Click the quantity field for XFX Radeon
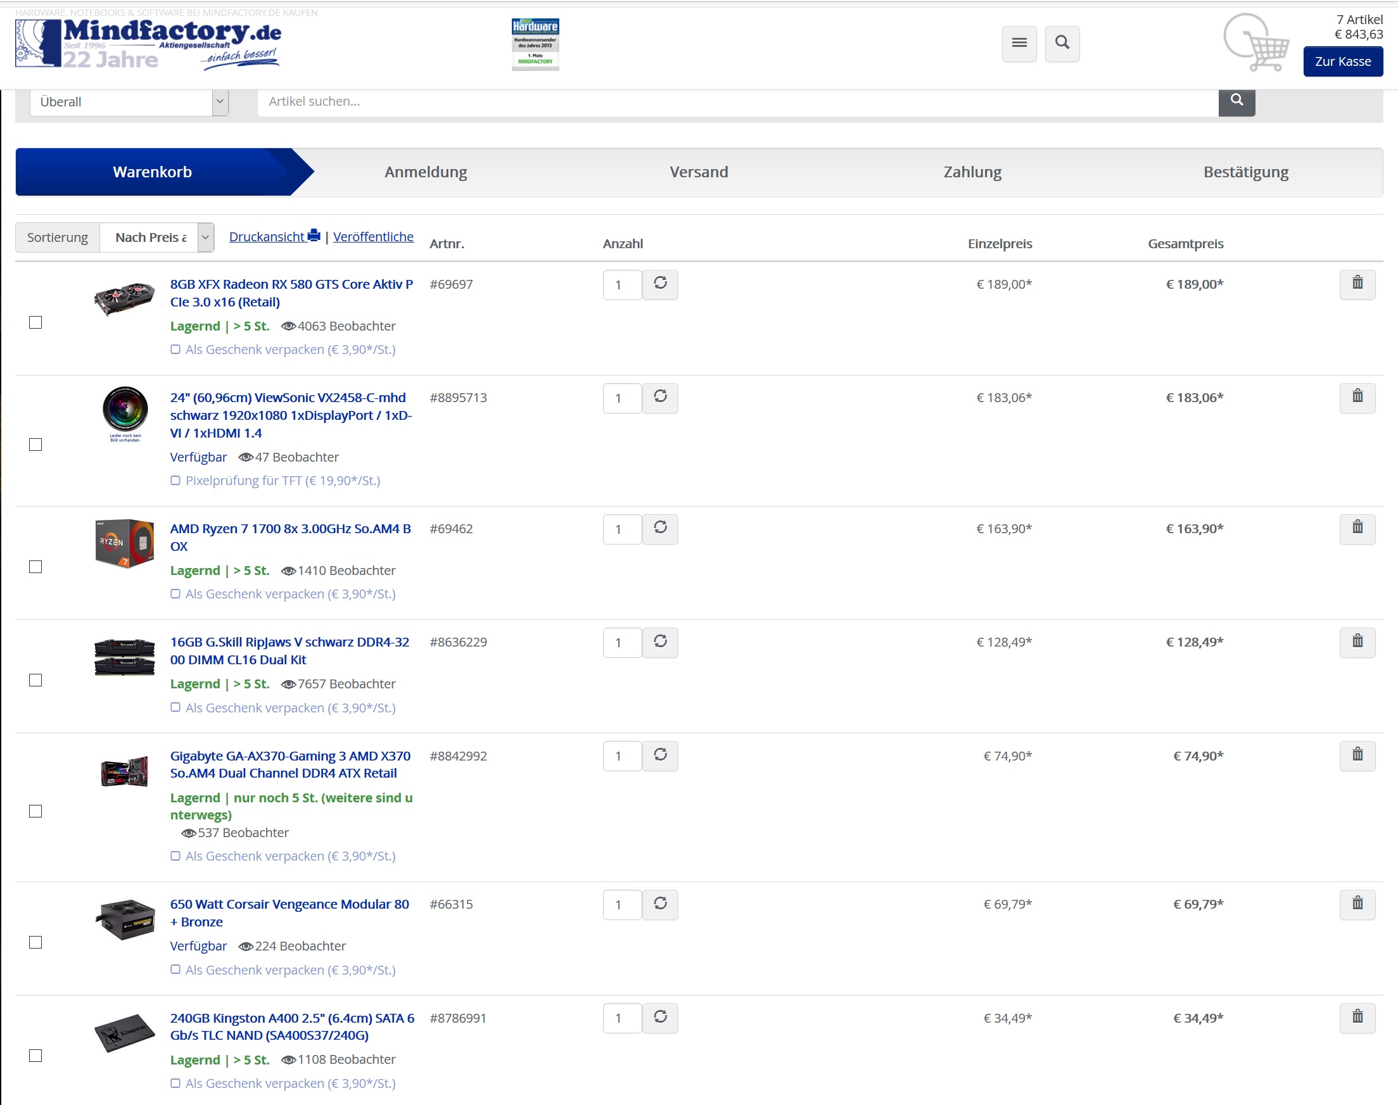 coord(622,285)
